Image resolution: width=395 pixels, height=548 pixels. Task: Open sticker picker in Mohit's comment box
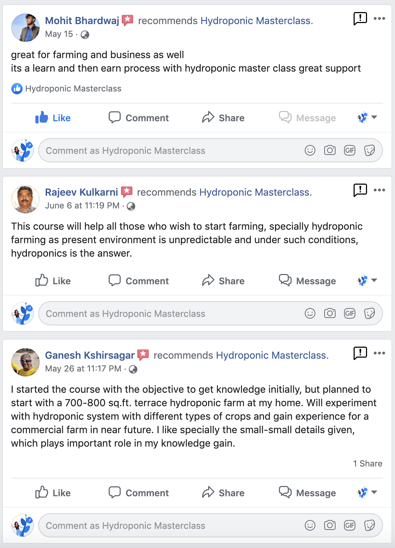point(370,151)
